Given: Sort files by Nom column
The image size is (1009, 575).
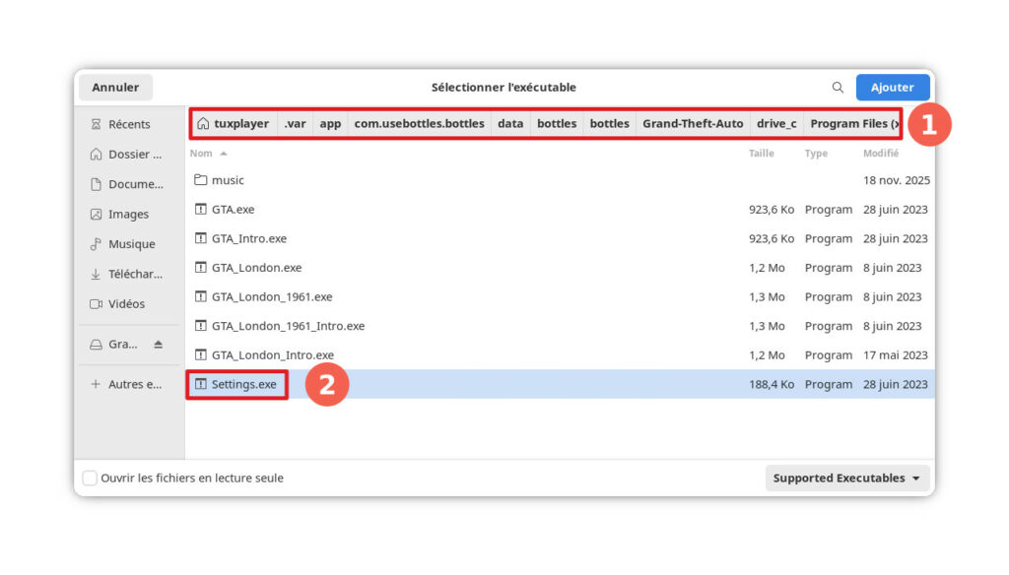Looking at the screenshot, I should pos(202,154).
